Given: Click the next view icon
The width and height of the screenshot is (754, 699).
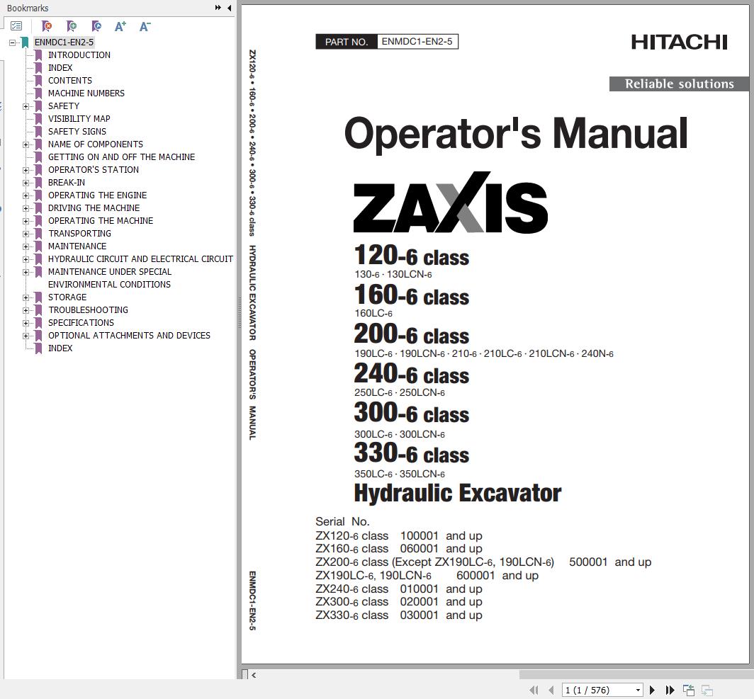Looking at the screenshot, I should point(707,690).
